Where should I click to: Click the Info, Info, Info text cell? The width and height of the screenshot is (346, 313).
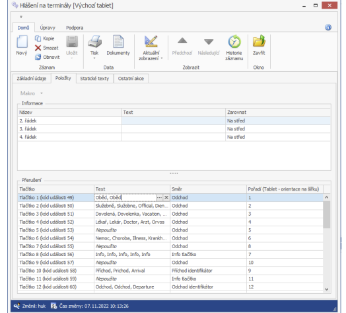pyautogui.click(x=132, y=254)
